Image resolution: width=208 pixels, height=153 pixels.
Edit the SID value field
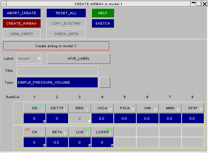pyautogui.click(x=34, y=118)
